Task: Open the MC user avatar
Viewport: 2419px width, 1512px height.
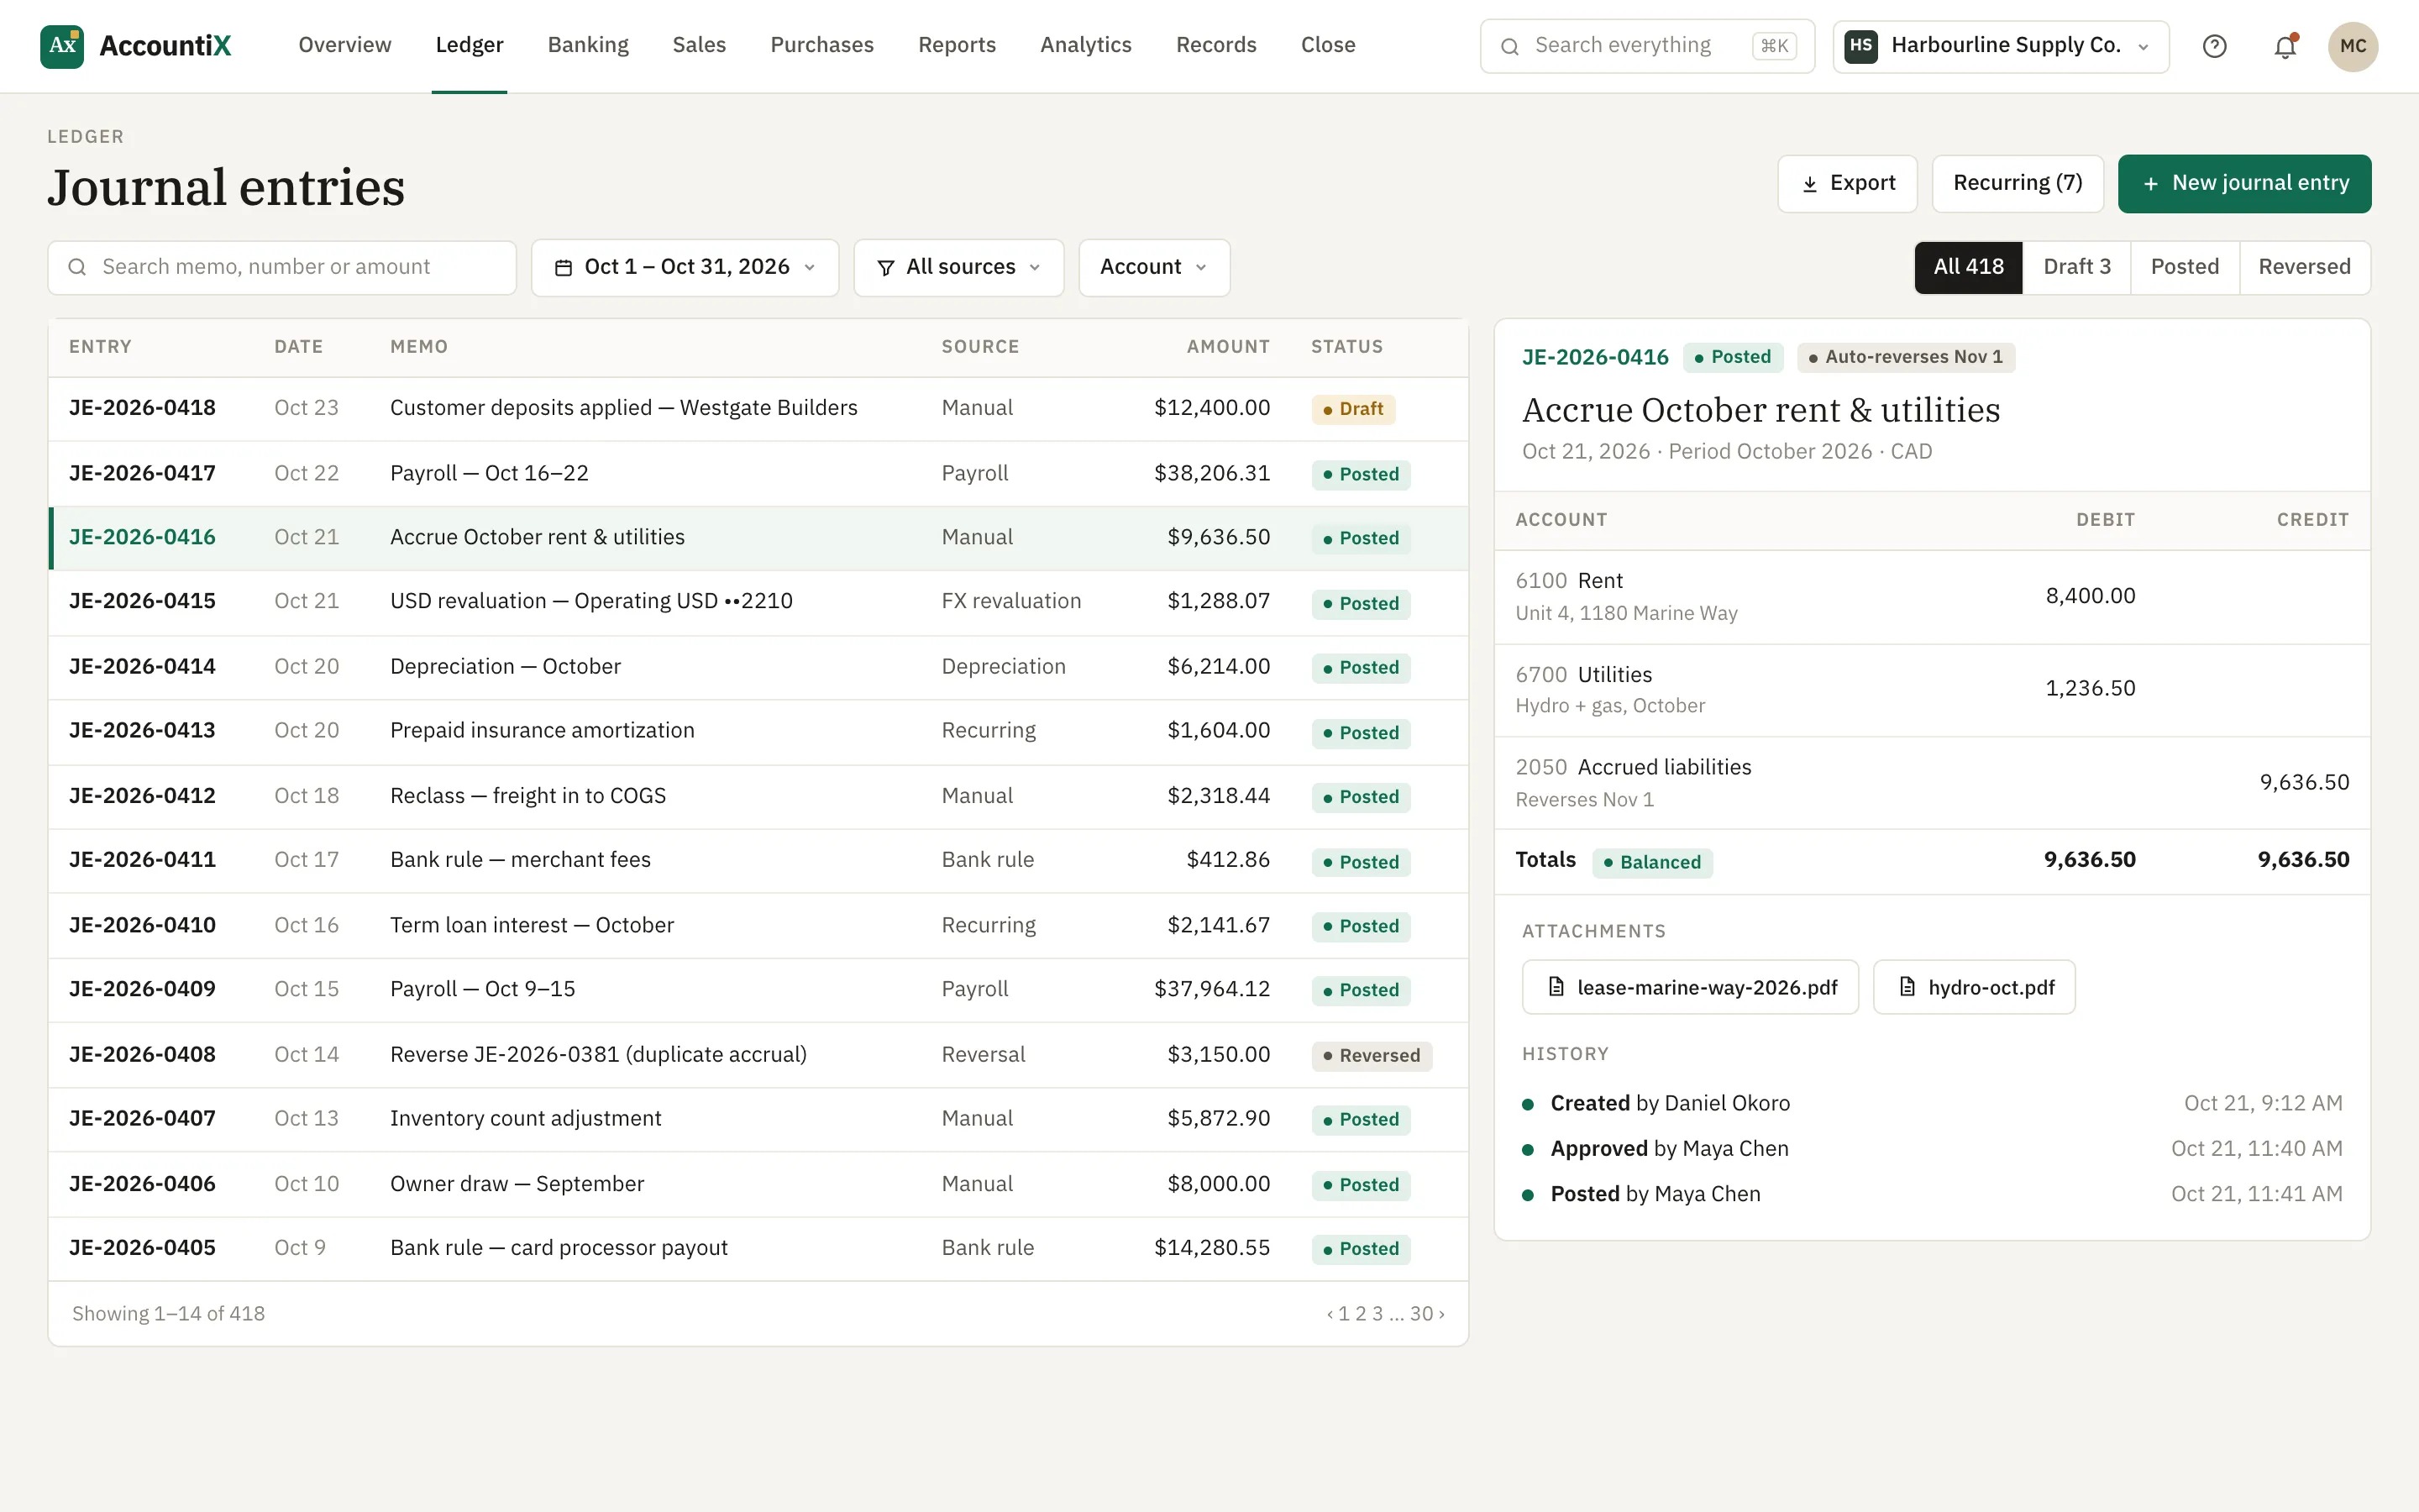Action: pyautogui.click(x=2352, y=46)
